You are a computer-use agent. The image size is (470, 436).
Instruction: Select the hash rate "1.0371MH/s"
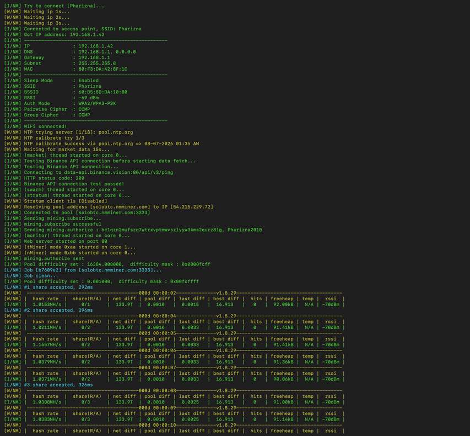[47, 379]
